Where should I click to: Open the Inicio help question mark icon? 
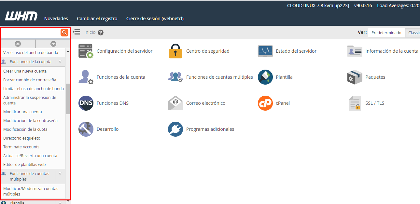101,33
